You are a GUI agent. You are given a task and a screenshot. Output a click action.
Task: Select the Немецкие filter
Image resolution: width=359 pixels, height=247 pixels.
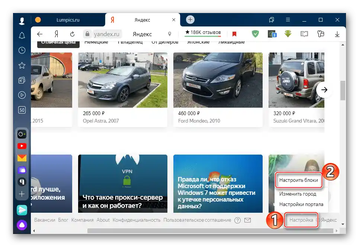pyautogui.click(x=96, y=42)
